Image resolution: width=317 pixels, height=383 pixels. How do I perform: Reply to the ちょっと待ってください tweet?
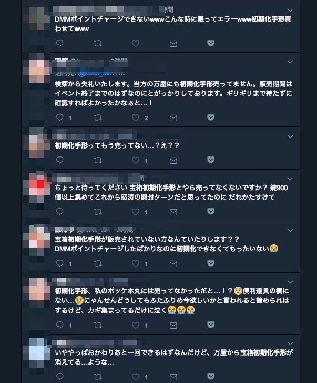pyautogui.click(x=60, y=212)
